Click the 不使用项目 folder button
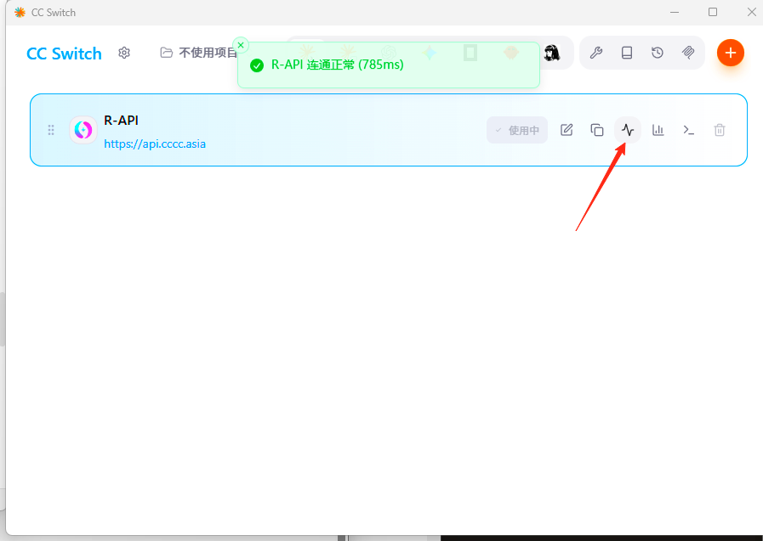Screen dimensions: 763x541 coord(198,53)
